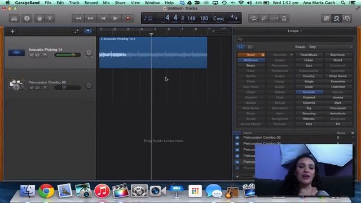Show the Smart Controls knob button
This screenshot has width=361, height=203.
(x=39, y=19)
